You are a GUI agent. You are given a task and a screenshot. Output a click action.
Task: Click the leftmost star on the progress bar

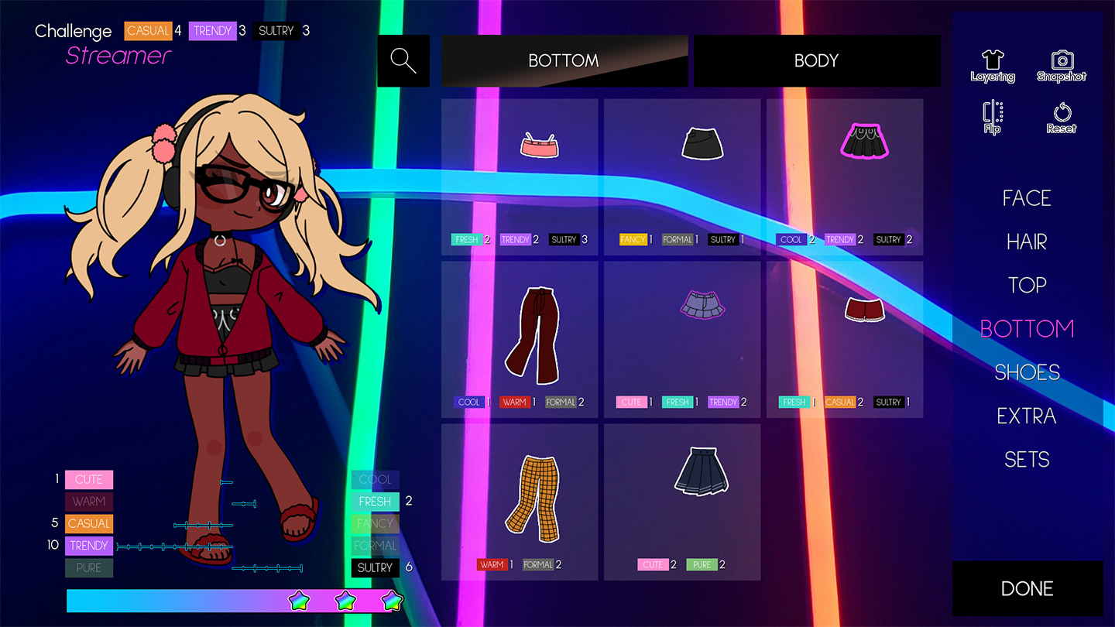point(300,601)
